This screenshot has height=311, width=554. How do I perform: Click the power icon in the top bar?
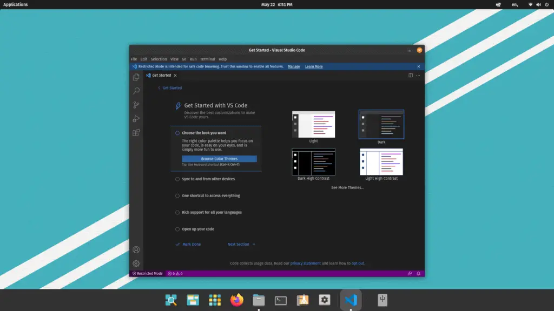tap(546, 4)
